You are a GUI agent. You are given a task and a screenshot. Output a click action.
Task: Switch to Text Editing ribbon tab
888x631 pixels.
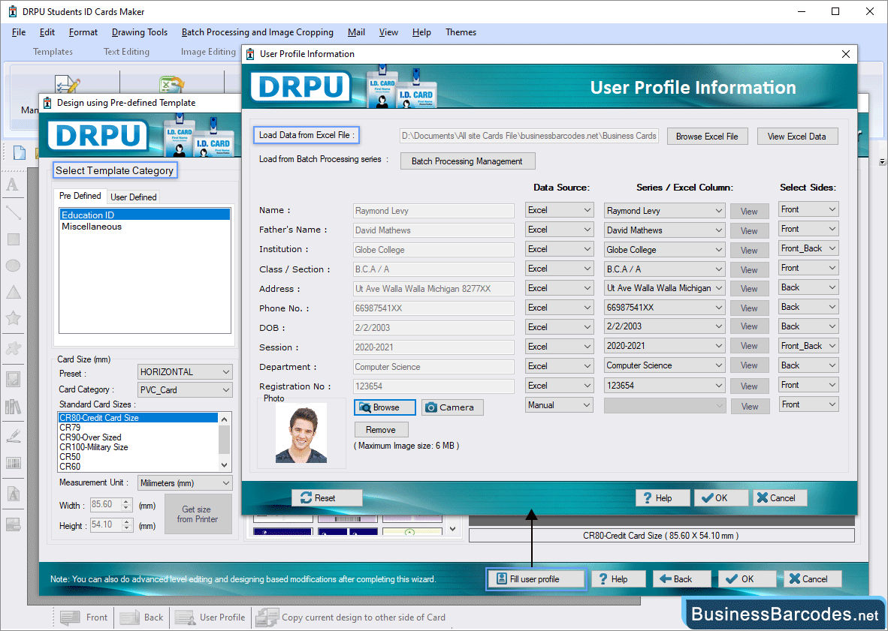click(x=126, y=52)
